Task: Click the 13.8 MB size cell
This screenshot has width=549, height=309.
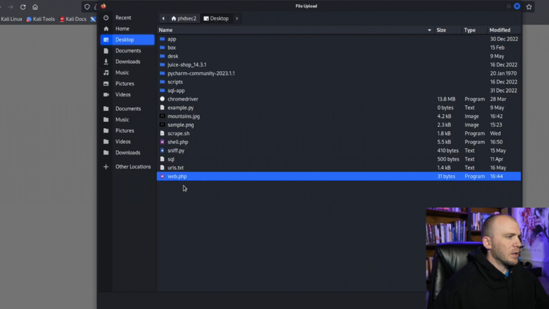Action: [x=446, y=99]
